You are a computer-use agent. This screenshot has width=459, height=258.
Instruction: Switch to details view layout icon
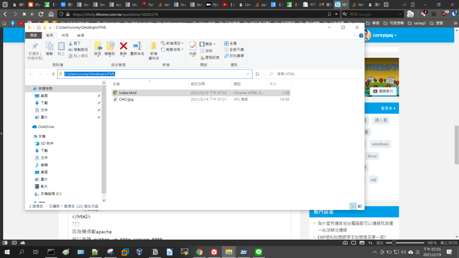coord(353,206)
